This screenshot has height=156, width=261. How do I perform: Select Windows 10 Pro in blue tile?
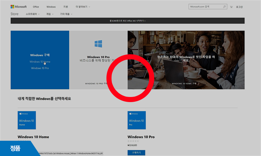pos(40,68)
